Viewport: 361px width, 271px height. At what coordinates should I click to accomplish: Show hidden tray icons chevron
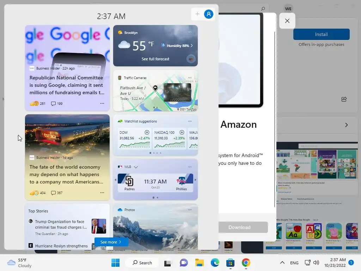point(282,263)
